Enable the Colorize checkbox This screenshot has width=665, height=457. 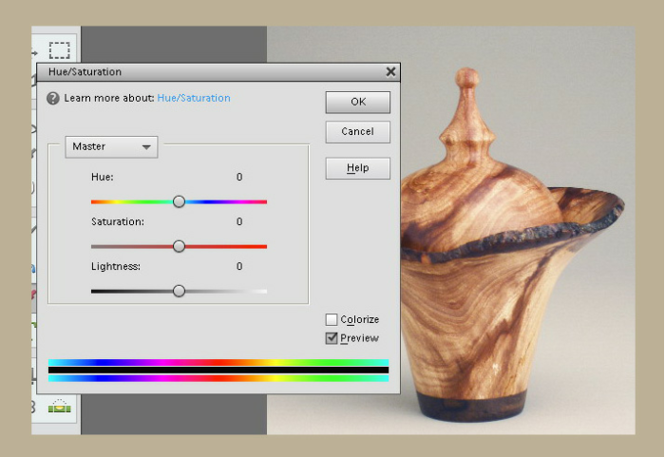[332, 320]
